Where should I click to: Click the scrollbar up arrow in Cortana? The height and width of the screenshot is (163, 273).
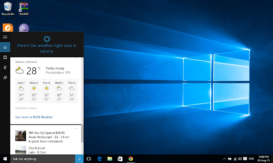tap(82, 59)
